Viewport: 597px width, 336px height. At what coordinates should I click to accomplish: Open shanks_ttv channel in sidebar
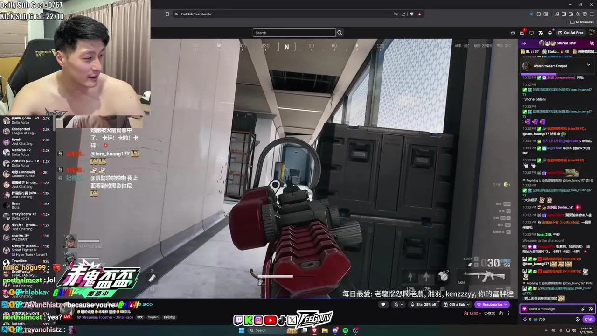click(28, 238)
